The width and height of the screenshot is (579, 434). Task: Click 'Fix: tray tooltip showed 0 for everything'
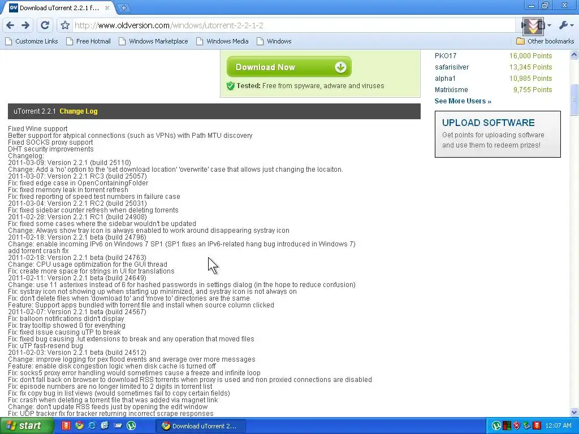click(67, 325)
